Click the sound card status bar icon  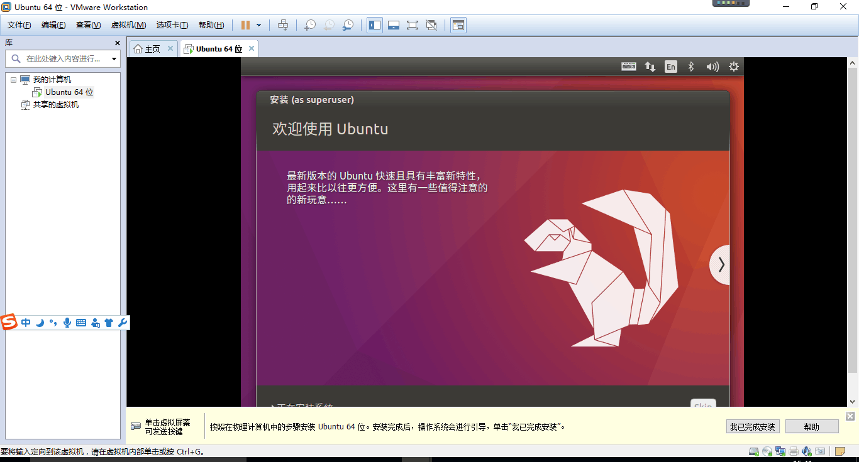point(807,451)
